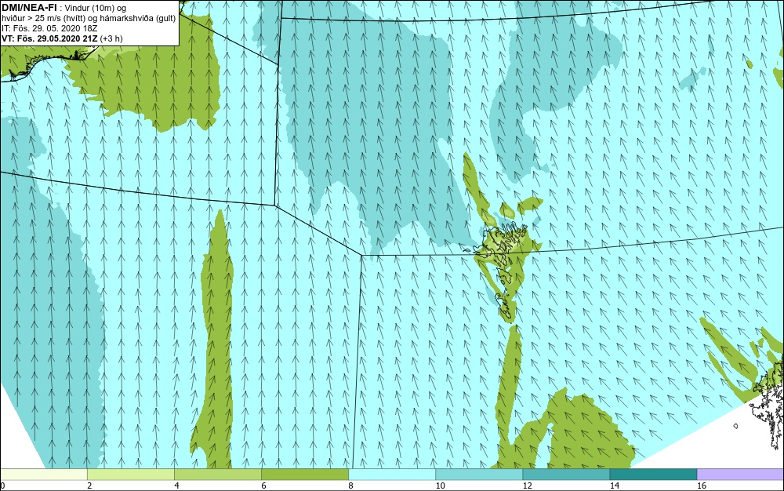Click the 14–16 m/s dark teal legend swatch
Screen dimensions: 784x491
(653, 475)
